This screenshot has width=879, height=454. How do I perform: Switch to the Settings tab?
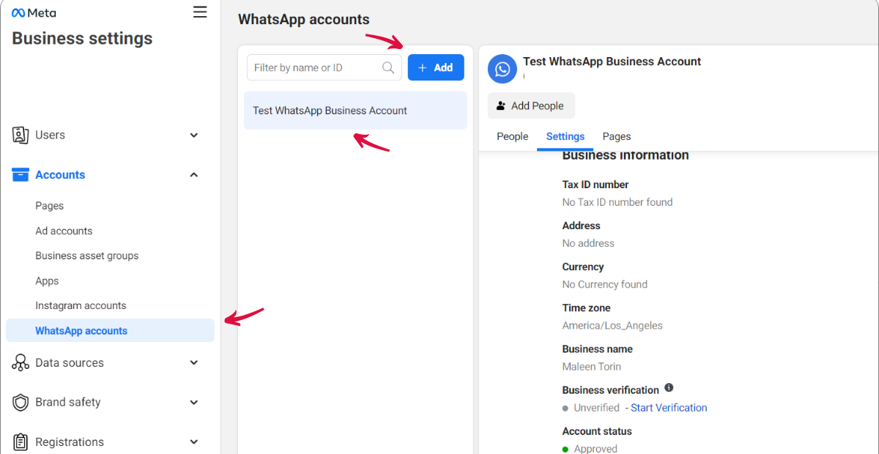pos(565,136)
